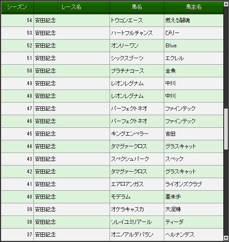Click owner 金魚 in season 50
The height and width of the screenshot is (242, 229).
click(x=170, y=71)
